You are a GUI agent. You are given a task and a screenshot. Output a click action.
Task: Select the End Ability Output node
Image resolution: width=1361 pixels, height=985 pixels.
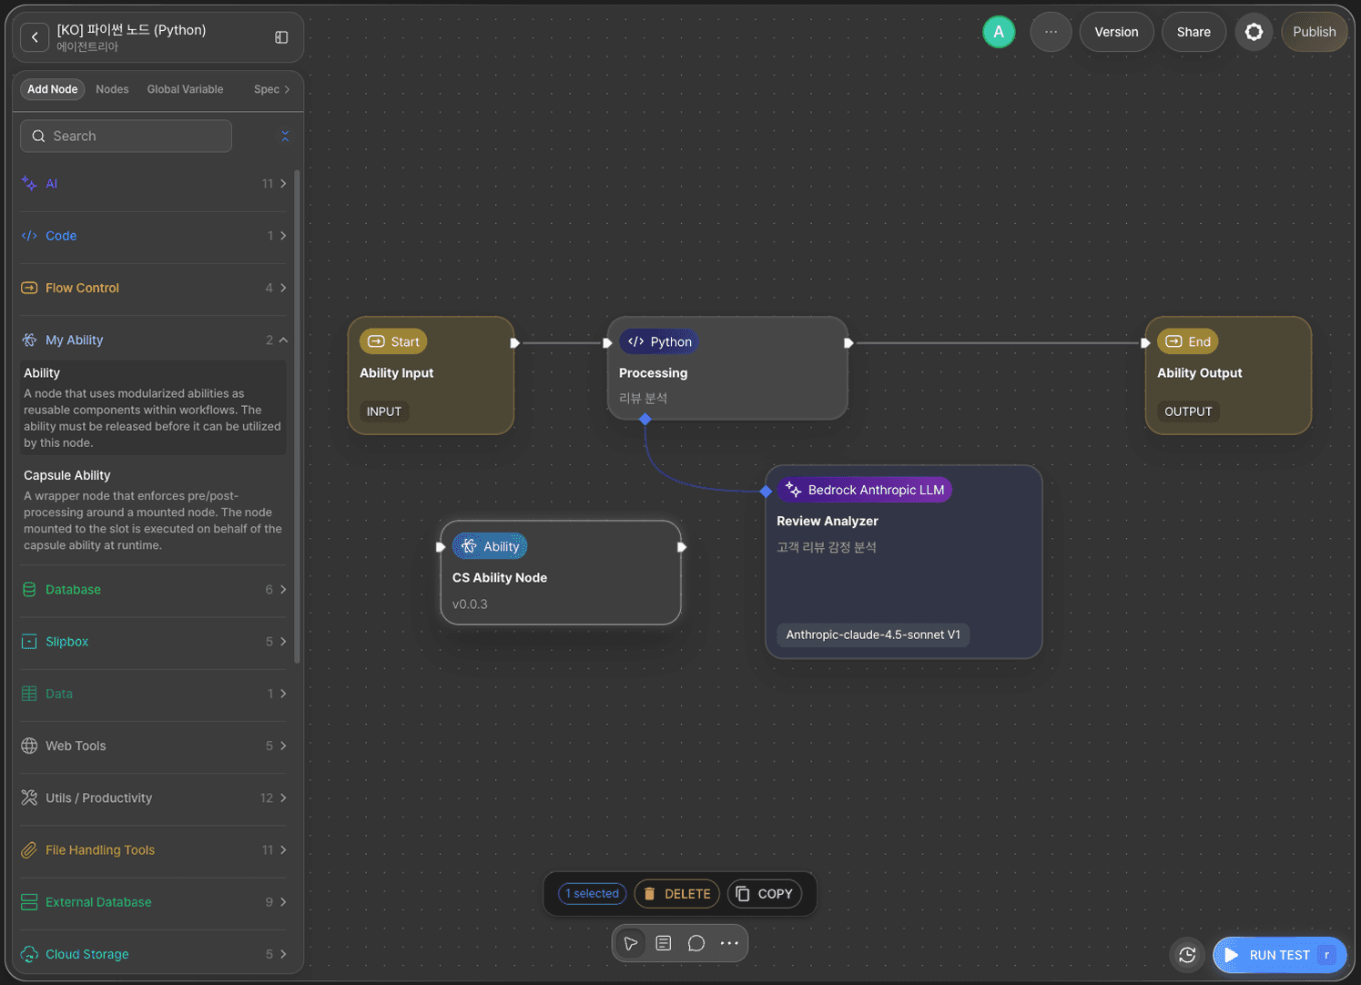coord(1228,375)
